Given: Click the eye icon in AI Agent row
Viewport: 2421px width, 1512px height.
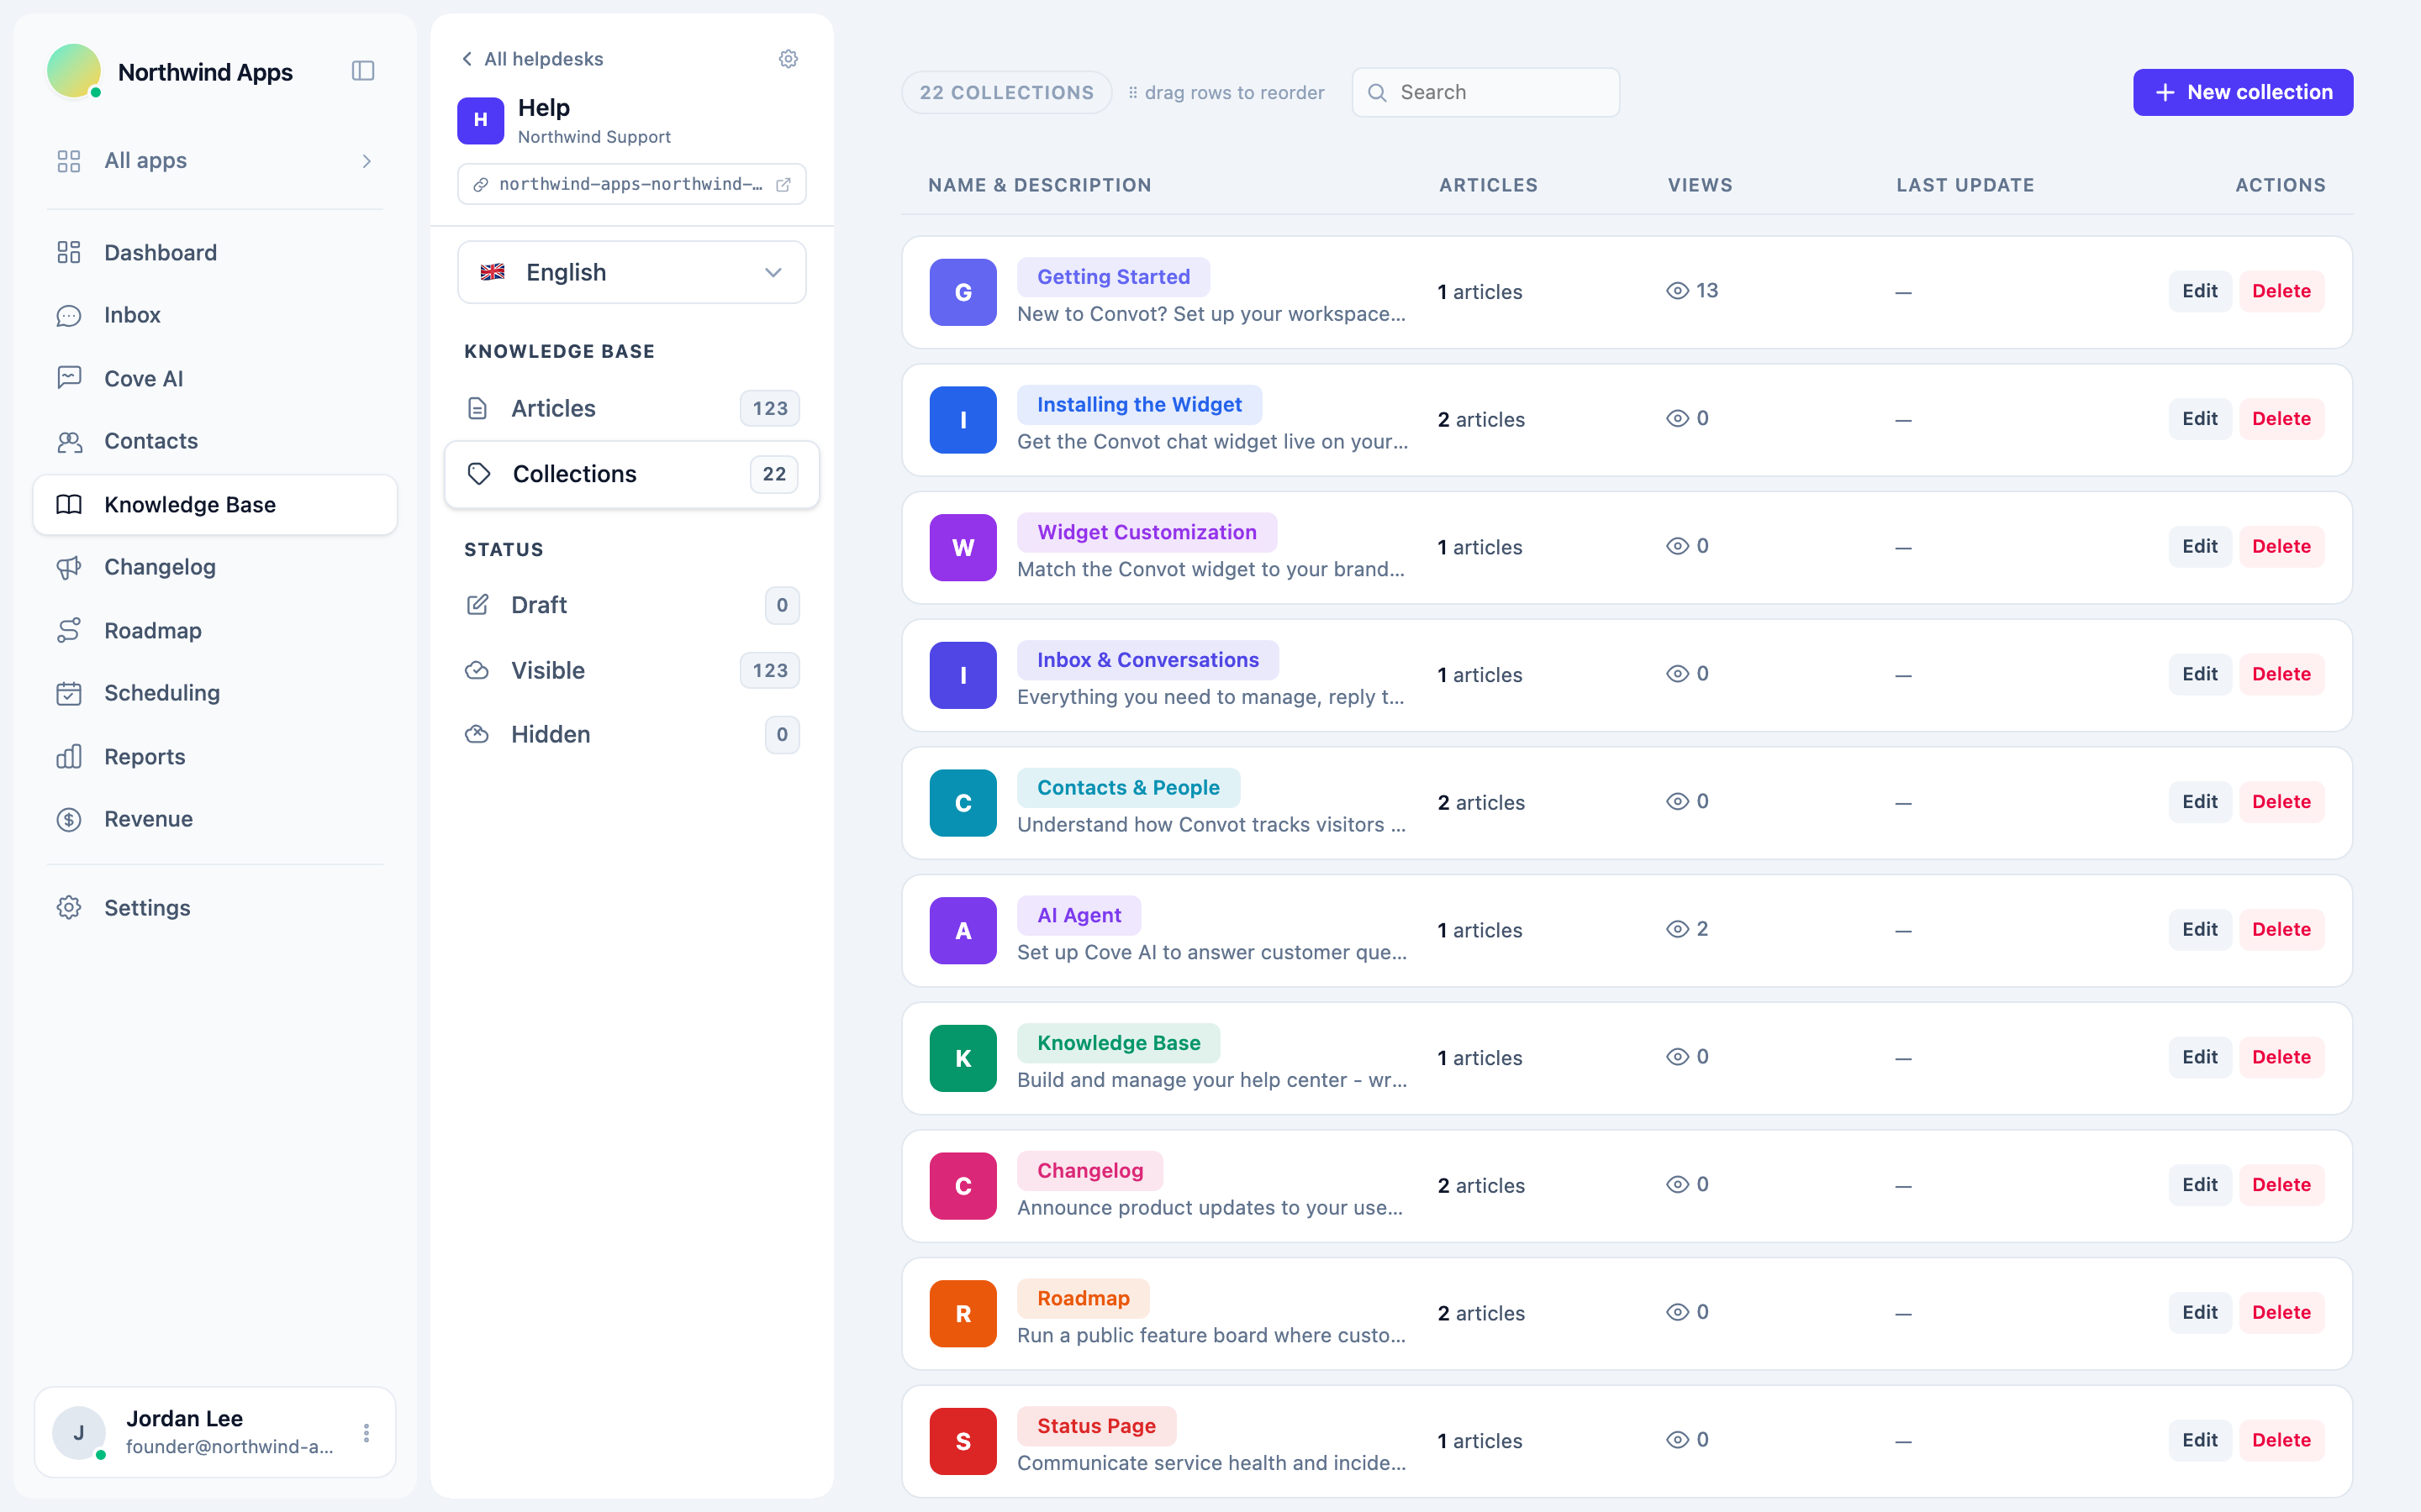Looking at the screenshot, I should (x=1678, y=929).
